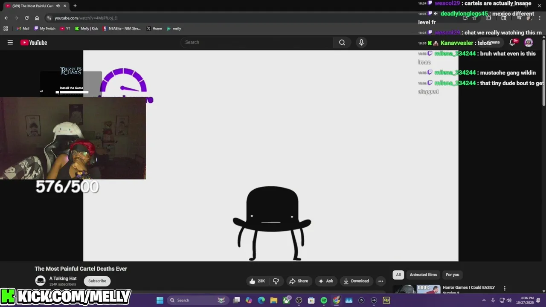Viewport: 546px width, 307px height.
Task: Subscribe to A Talking Hat
Action: pyautogui.click(x=97, y=281)
